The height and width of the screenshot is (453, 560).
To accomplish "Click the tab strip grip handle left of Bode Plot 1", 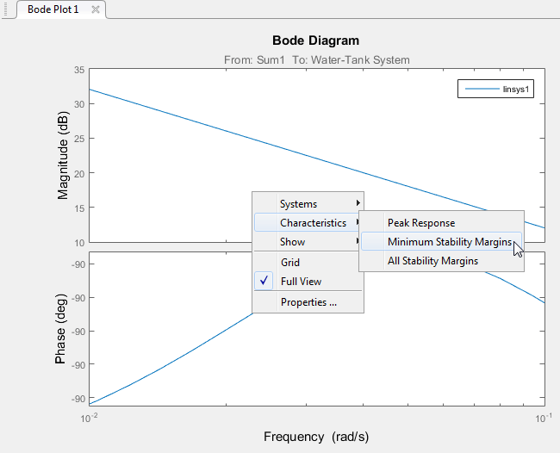I will (6, 9).
